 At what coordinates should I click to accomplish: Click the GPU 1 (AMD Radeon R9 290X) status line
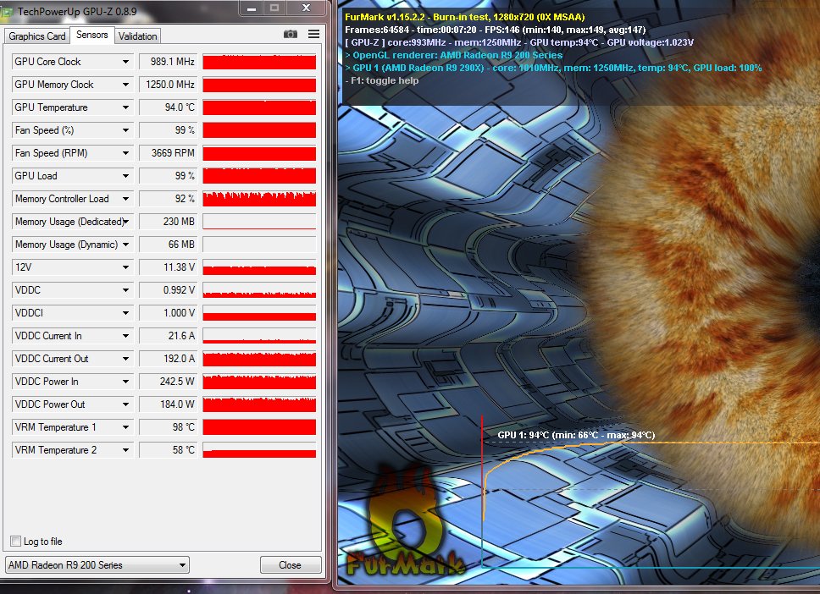click(553, 68)
